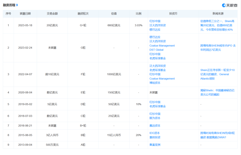Open Coatue Management link in the F轮 row
This screenshot has height=155, width=241.
[162, 79]
